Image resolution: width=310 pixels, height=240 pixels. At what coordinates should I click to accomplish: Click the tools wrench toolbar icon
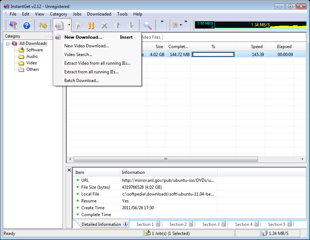175,25
